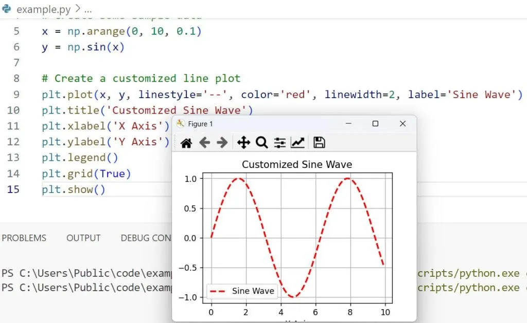The image size is (527, 323).
Task: Click np.sin(x) on line 6
Action: coord(96,47)
